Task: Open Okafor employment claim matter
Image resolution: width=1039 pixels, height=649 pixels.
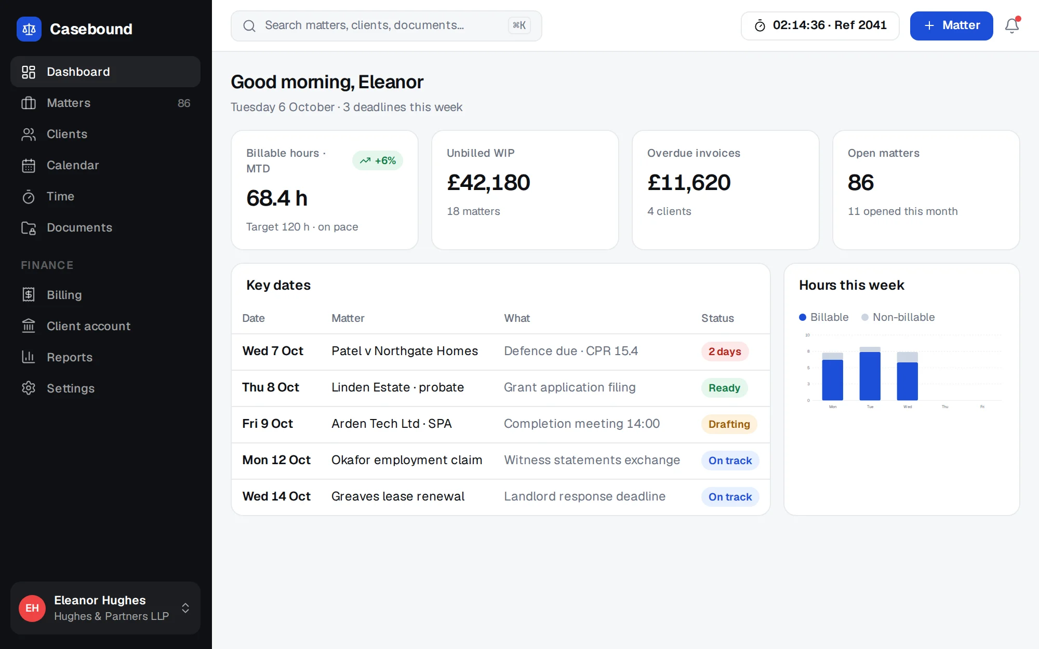Action: tap(407, 460)
